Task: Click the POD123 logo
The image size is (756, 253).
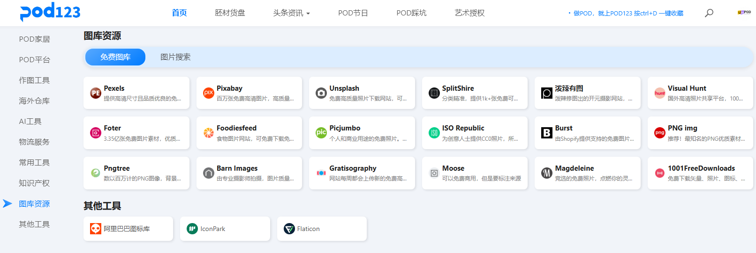Action: [x=50, y=12]
